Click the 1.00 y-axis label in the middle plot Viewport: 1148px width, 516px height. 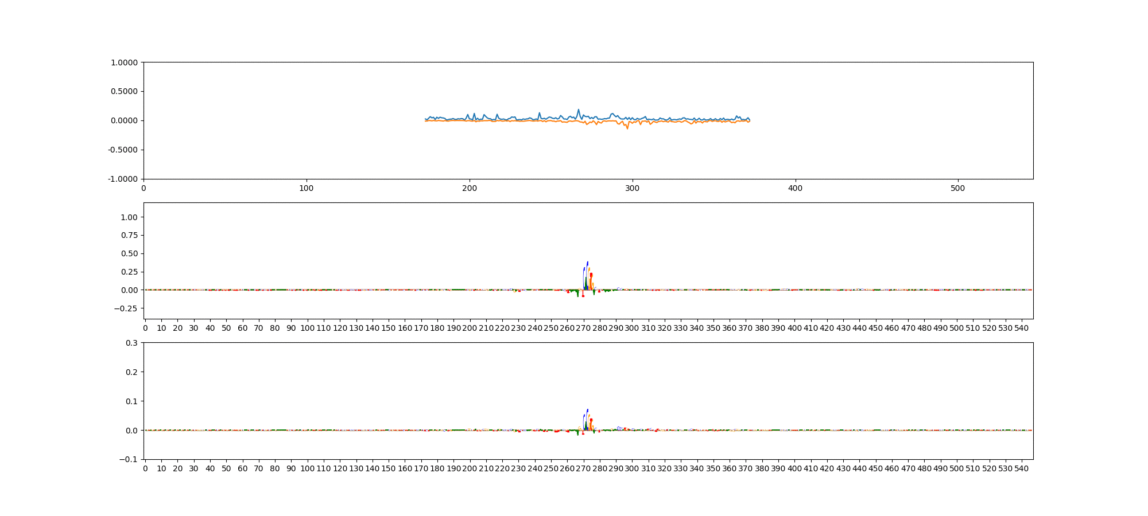coord(129,217)
